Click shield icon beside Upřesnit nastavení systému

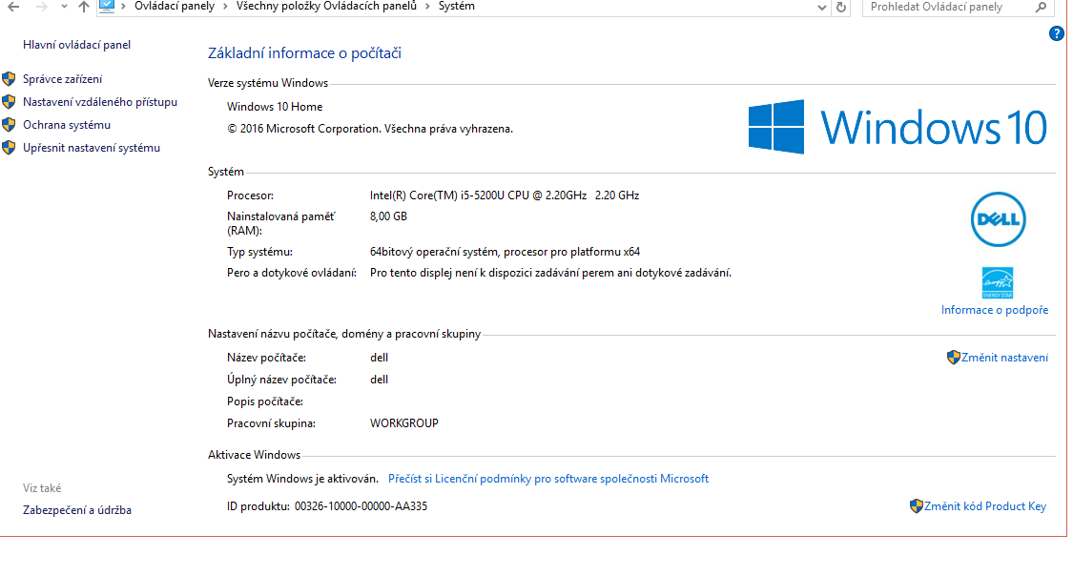coord(9,148)
